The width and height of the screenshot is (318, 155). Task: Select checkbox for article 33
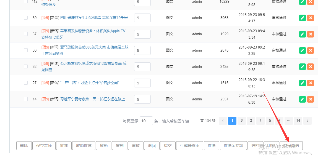click(26, 50)
